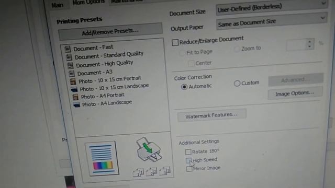Tick the Center checkbox
This screenshot has width=335, height=188.
pyautogui.click(x=191, y=63)
